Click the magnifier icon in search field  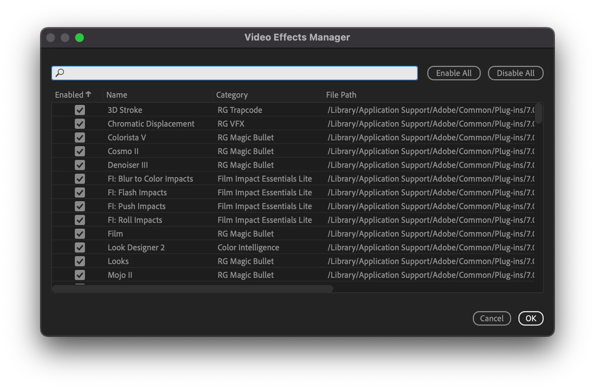point(60,73)
